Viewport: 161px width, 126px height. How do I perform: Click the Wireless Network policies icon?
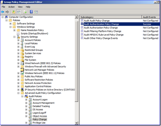click(x=22, y=73)
